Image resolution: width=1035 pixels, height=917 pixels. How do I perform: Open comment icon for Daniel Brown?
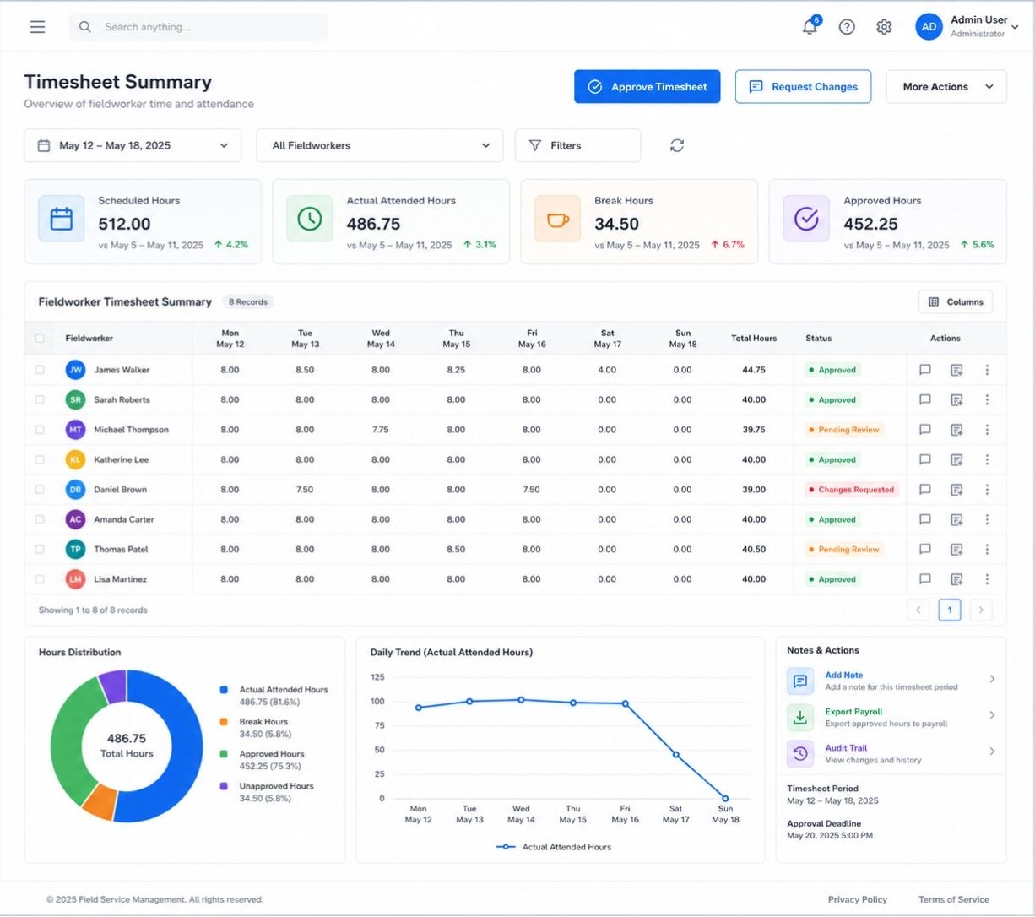925,490
